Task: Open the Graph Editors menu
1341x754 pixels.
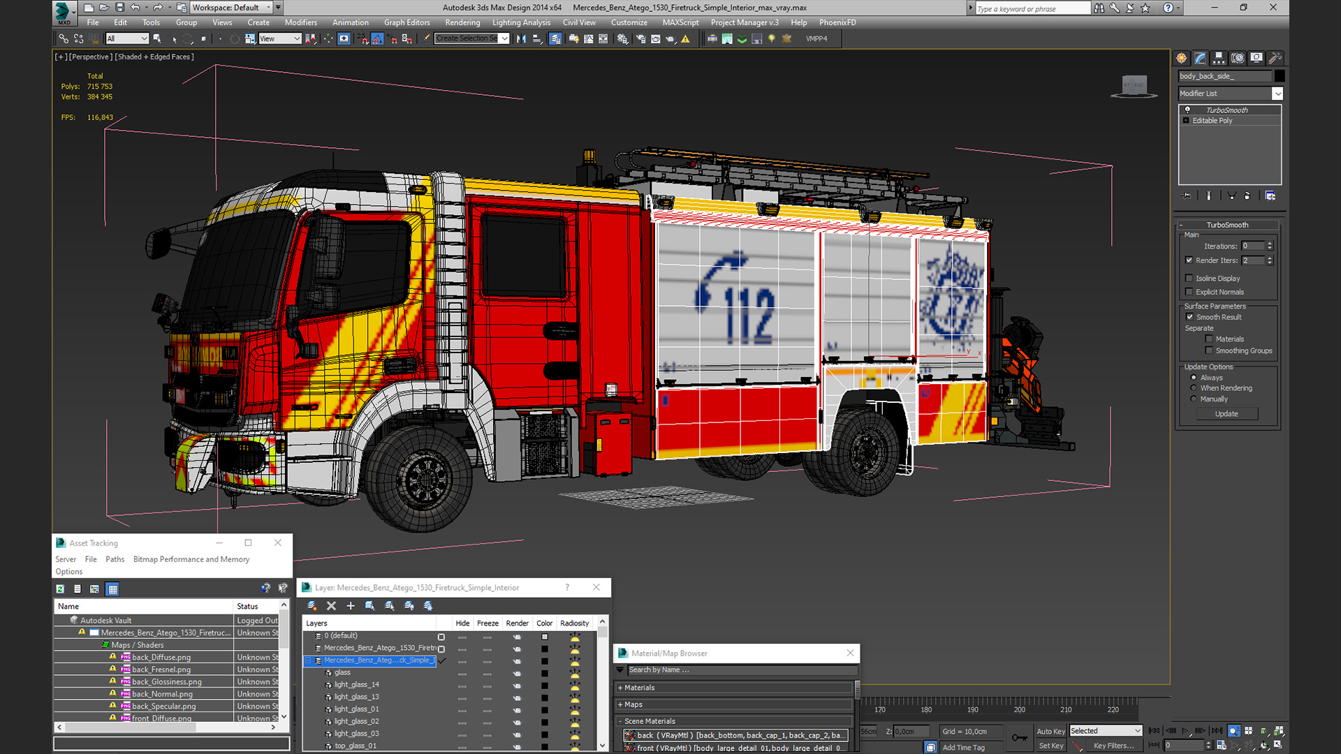Action: click(406, 22)
